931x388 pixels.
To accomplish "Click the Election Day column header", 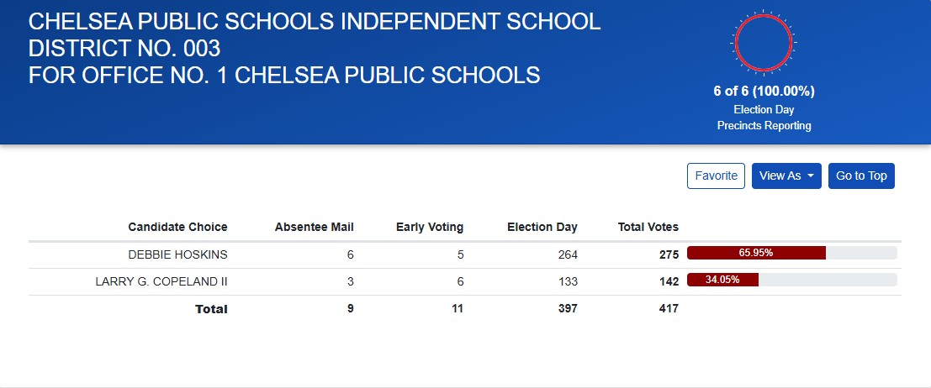I will [542, 227].
